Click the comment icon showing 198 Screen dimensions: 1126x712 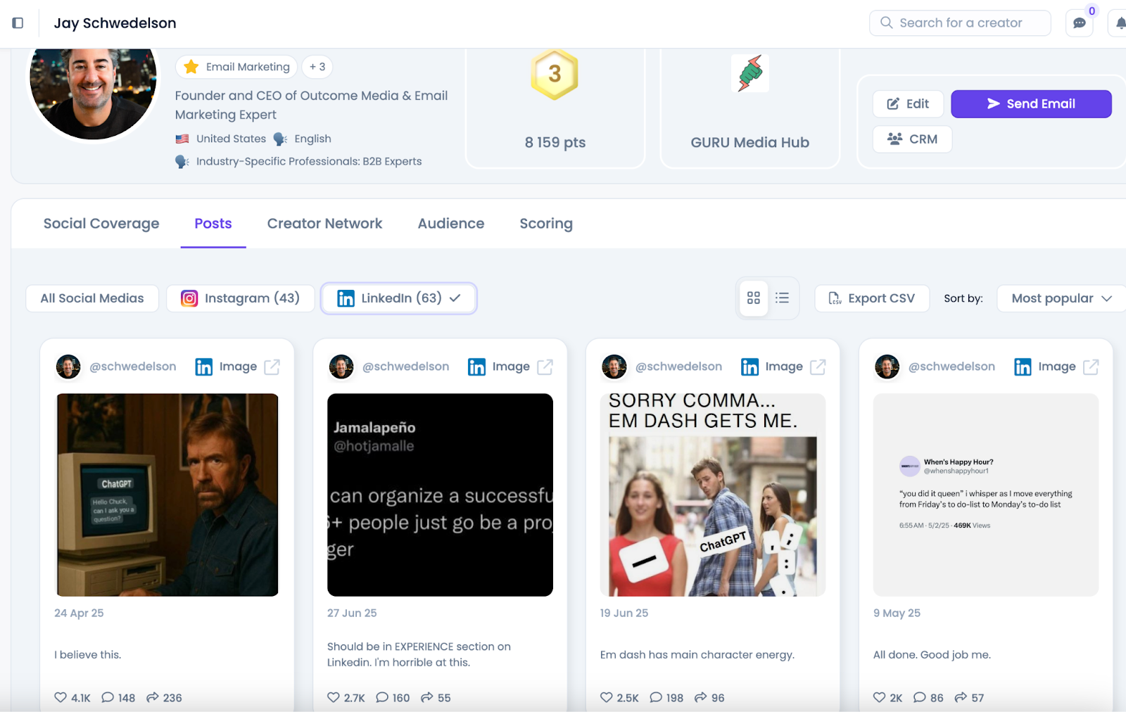coord(656,697)
